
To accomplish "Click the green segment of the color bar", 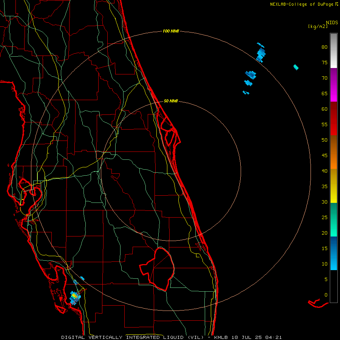I will (x=334, y=219).
